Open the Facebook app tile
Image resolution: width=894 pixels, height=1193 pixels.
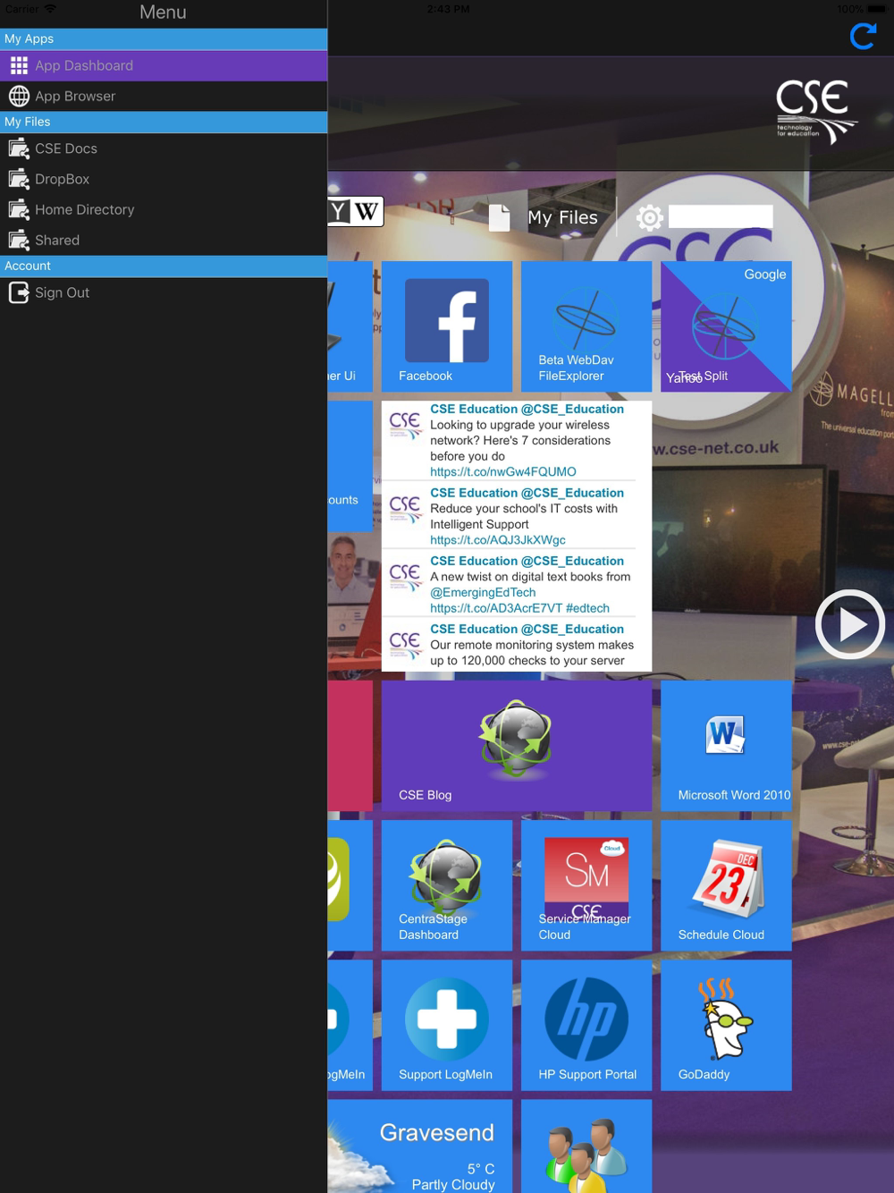(x=446, y=326)
